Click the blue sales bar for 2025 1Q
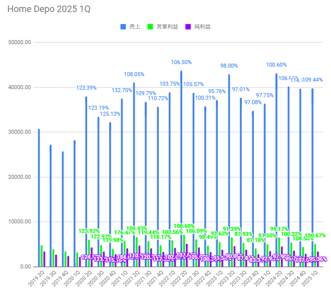The width and height of the screenshot is (331, 291). pos(312,177)
